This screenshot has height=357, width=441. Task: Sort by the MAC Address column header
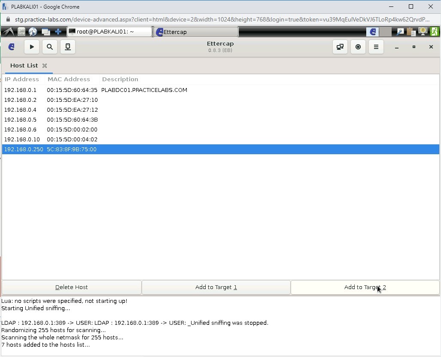(69, 79)
